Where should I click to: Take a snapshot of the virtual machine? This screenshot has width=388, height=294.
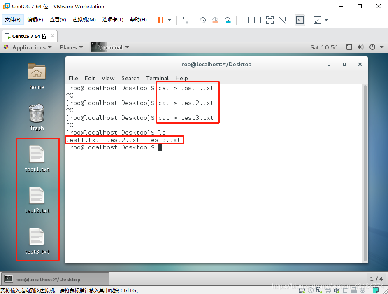pos(202,20)
